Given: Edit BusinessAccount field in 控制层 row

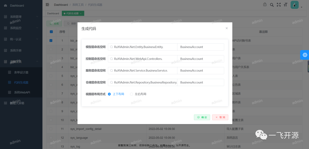Looking at the screenshot, I should [201, 59].
